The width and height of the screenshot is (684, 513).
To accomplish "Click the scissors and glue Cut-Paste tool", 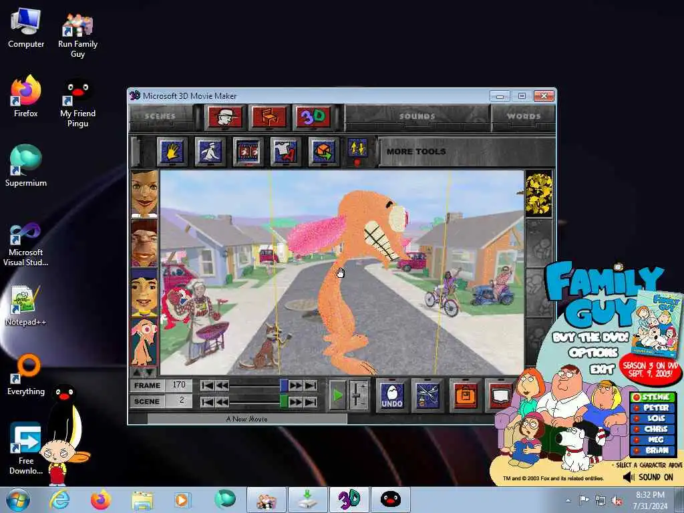I will (x=428, y=395).
